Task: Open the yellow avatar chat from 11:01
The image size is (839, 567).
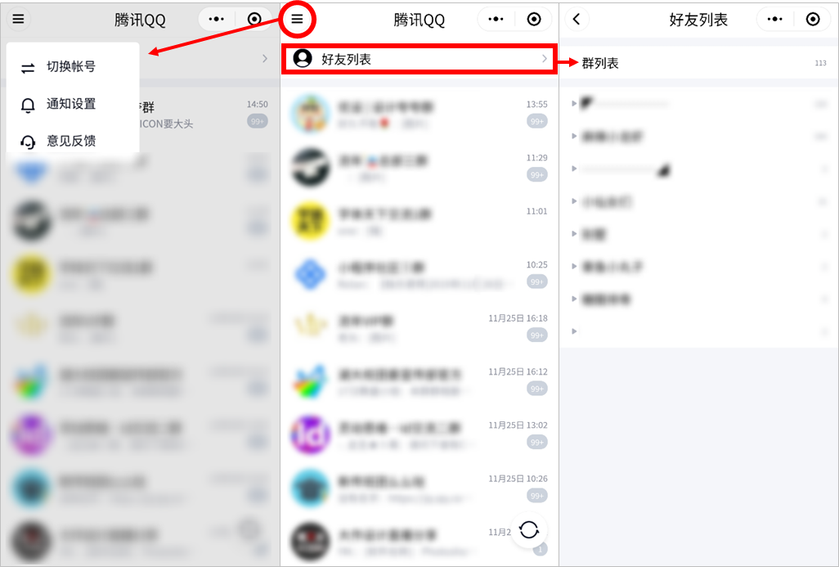Action: [x=419, y=221]
